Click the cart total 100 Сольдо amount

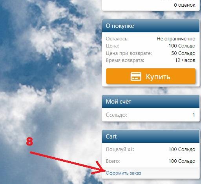pos(182,161)
